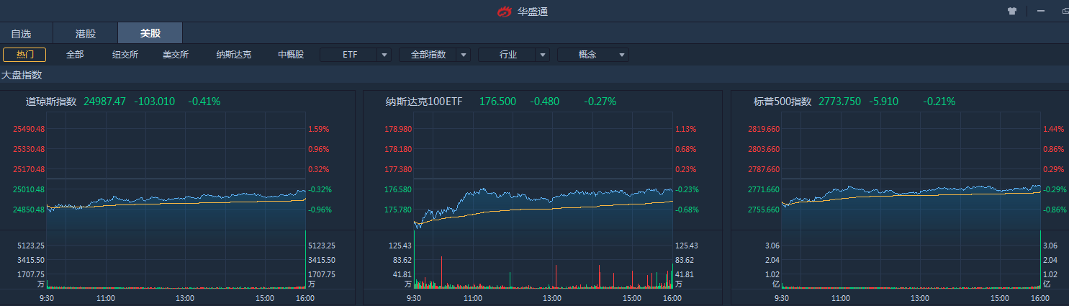Open the ETF dropdown
The image size is (1069, 306).
click(x=356, y=55)
